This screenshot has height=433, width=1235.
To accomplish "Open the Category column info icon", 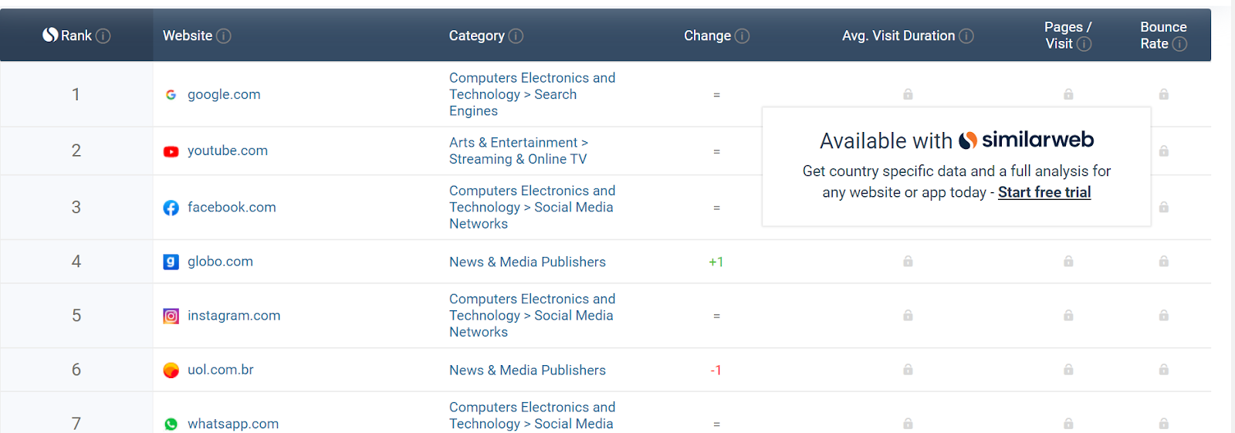I will (516, 36).
